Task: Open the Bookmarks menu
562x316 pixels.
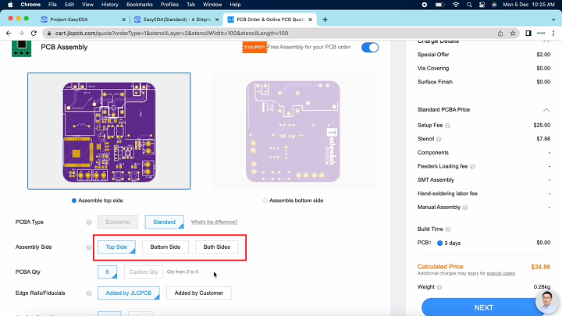Action: click(140, 5)
